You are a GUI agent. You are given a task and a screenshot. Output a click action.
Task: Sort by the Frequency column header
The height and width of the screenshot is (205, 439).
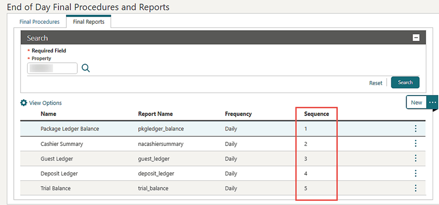238,114
